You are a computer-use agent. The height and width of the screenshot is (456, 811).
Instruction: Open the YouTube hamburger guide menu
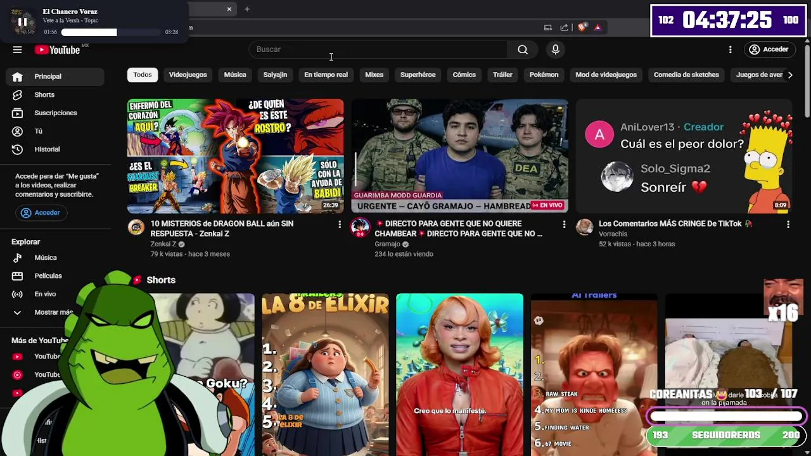17,50
